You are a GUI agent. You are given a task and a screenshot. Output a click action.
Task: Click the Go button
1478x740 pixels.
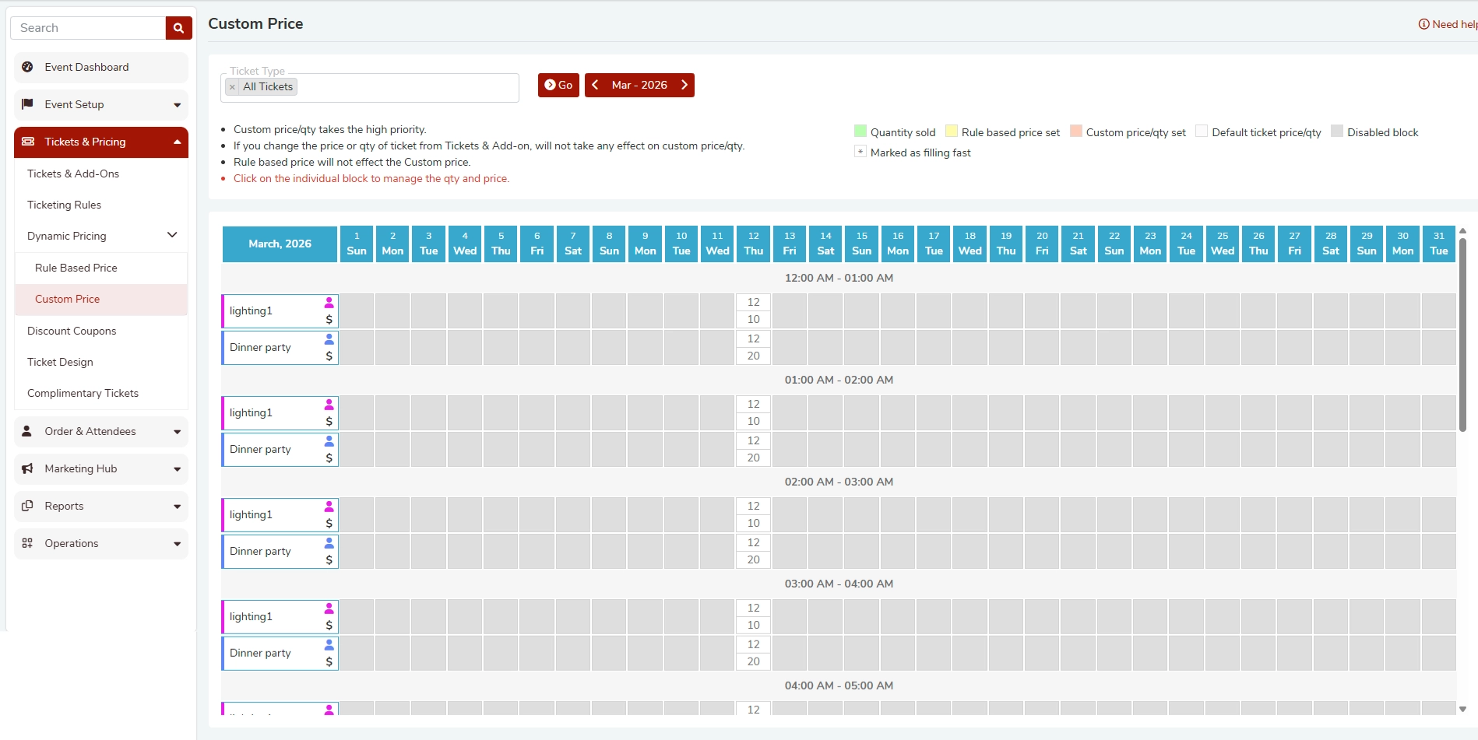(x=558, y=85)
